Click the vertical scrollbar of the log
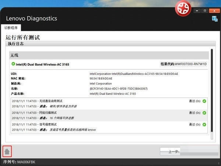Image resolution: width=221 pixels, height=166 pixels. [212, 92]
